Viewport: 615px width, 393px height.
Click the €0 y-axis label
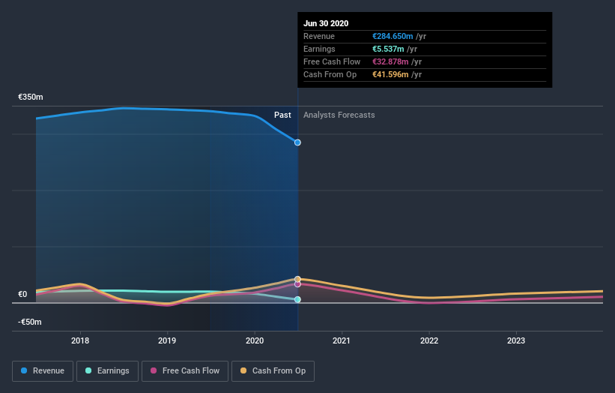click(x=22, y=295)
